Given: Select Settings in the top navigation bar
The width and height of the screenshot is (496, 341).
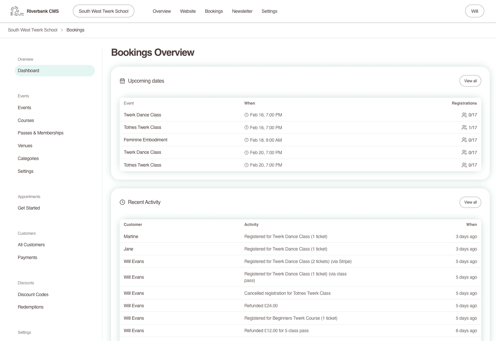Looking at the screenshot, I should pyautogui.click(x=269, y=11).
